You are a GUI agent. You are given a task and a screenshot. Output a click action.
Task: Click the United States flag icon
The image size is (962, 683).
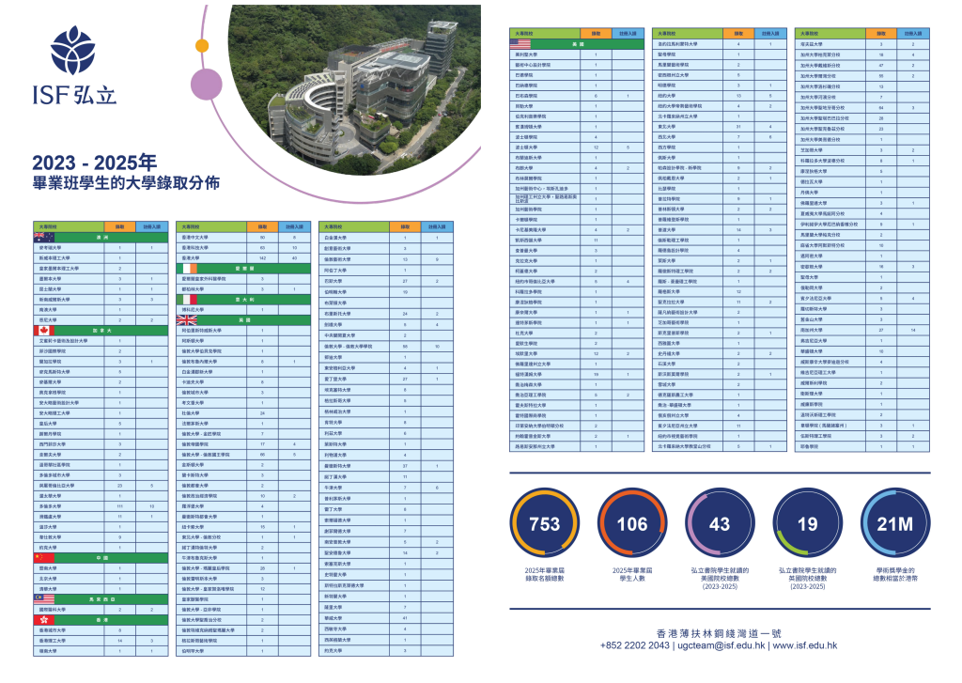(520, 44)
